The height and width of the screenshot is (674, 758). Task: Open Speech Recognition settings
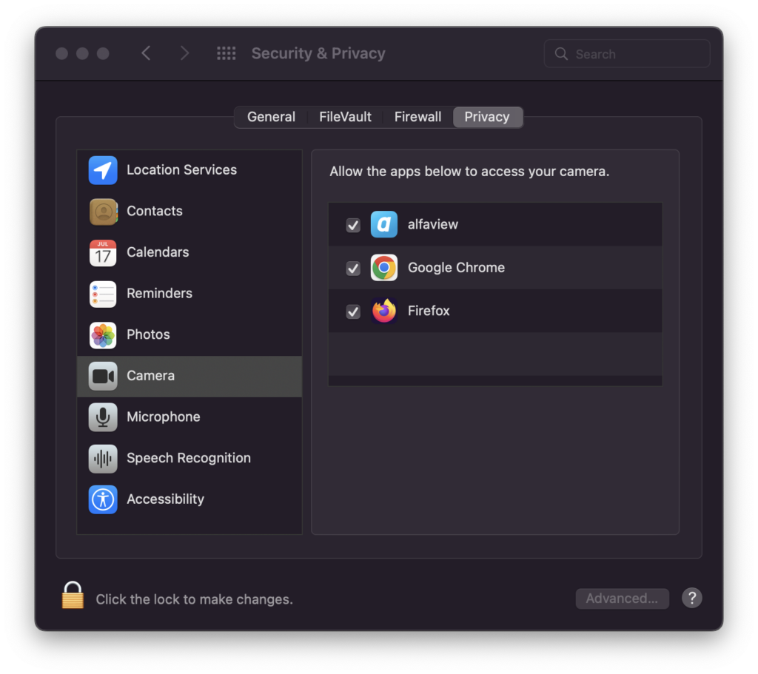point(102,458)
